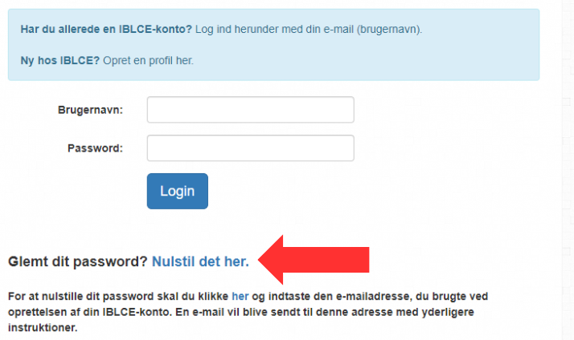574x340 pixels.
Task: Click the word "instruktioner." in last line
Action: [44, 329]
